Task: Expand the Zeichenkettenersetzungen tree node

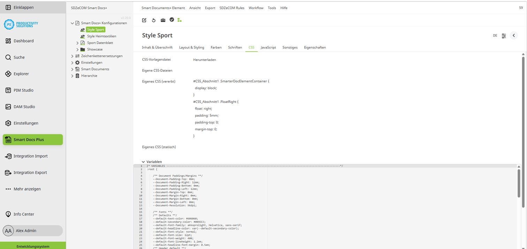Action: point(72,56)
